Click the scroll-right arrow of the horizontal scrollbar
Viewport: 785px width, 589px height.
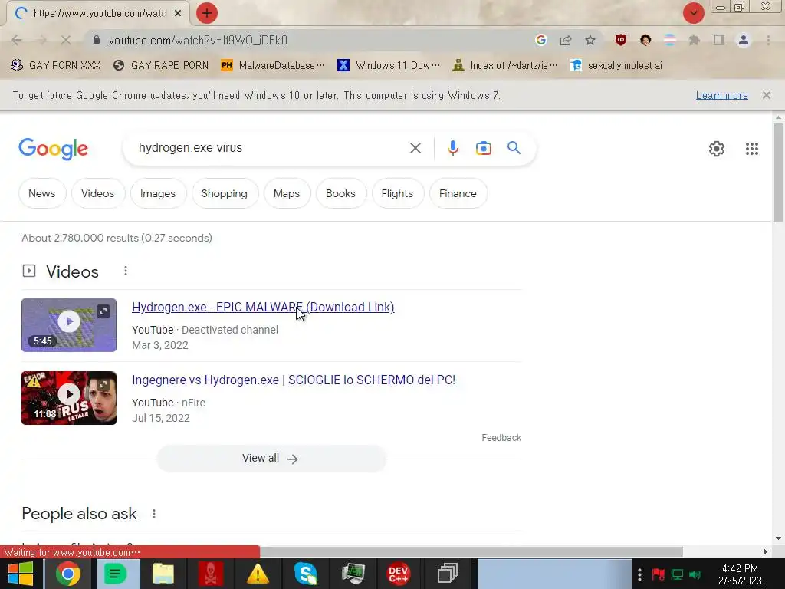[766, 552]
